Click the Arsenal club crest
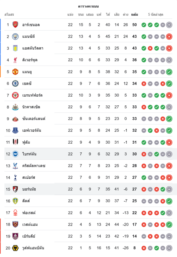Image resolution: width=177 pixels, height=257 pixels. click(15, 25)
